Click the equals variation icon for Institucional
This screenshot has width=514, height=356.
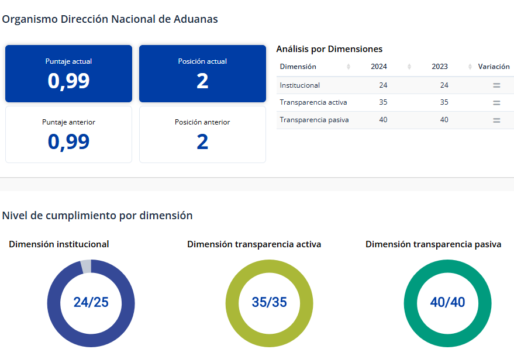(x=496, y=85)
